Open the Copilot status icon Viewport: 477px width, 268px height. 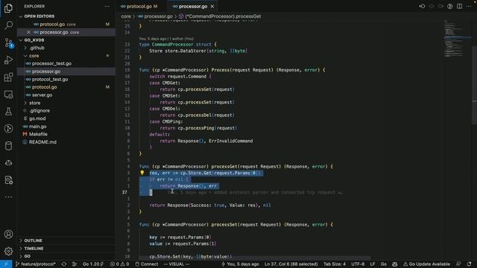point(395,264)
